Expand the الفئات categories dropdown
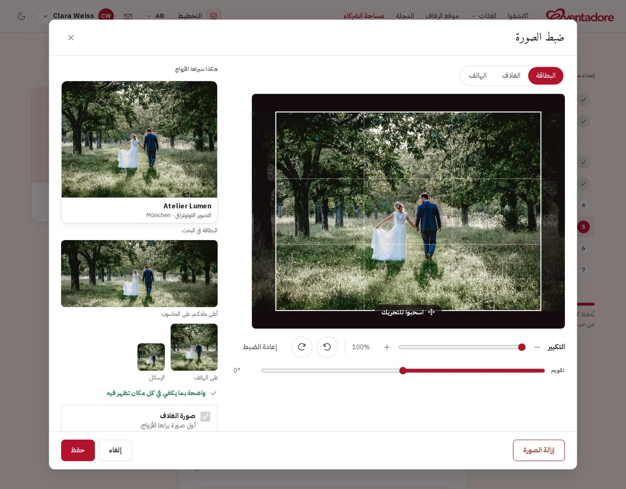 [x=484, y=16]
